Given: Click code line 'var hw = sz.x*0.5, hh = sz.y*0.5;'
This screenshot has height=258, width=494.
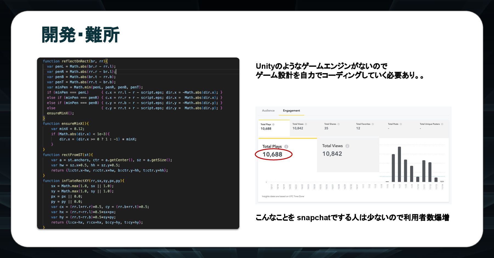Looking at the screenshot, I should (85, 165).
